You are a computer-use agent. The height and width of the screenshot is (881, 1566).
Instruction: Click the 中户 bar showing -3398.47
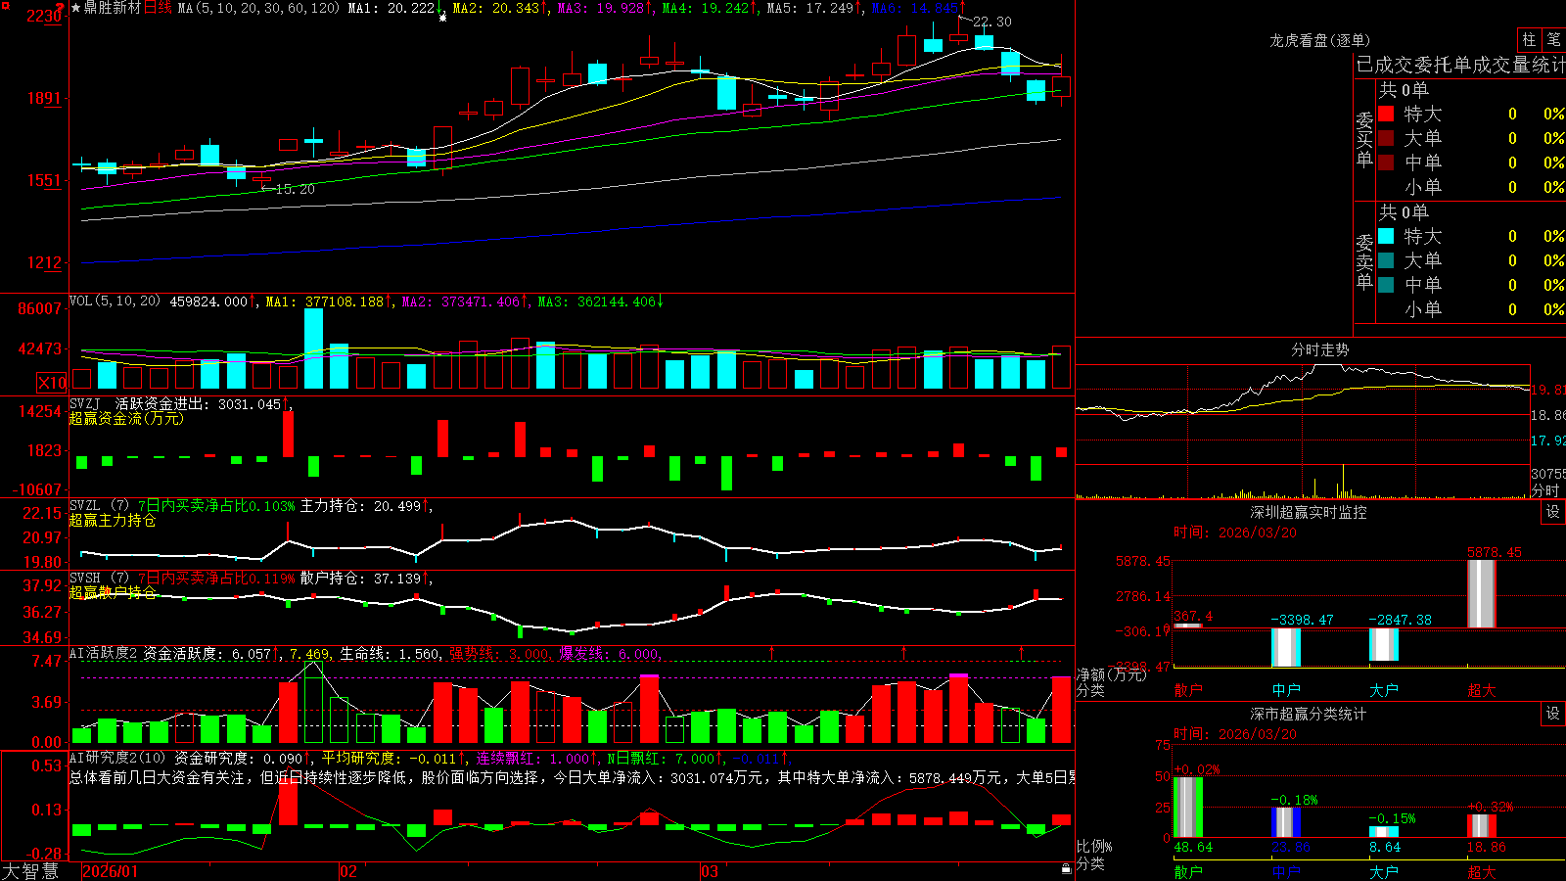click(1286, 648)
